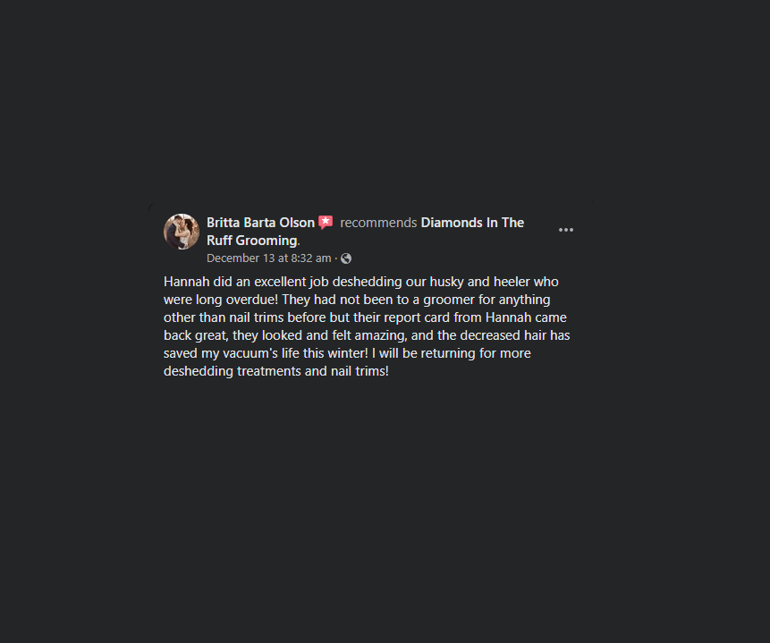Open the Britta Barta Olson profile link
Image resolution: width=770 pixels, height=643 pixels.
point(260,223)
